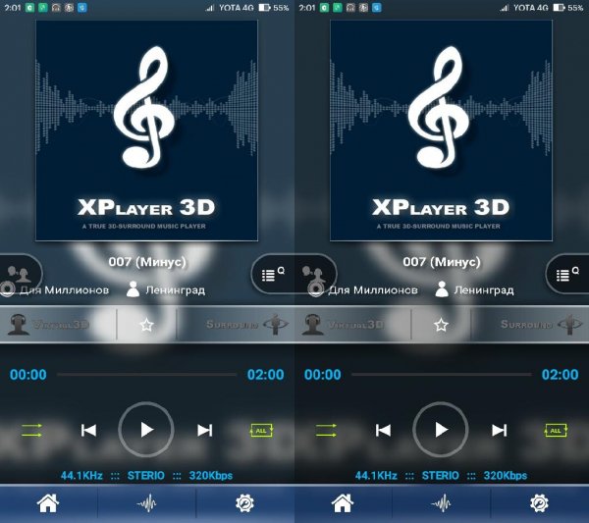
Task: Open settings gear tab in left player
Action: click(x=244, y=503)
